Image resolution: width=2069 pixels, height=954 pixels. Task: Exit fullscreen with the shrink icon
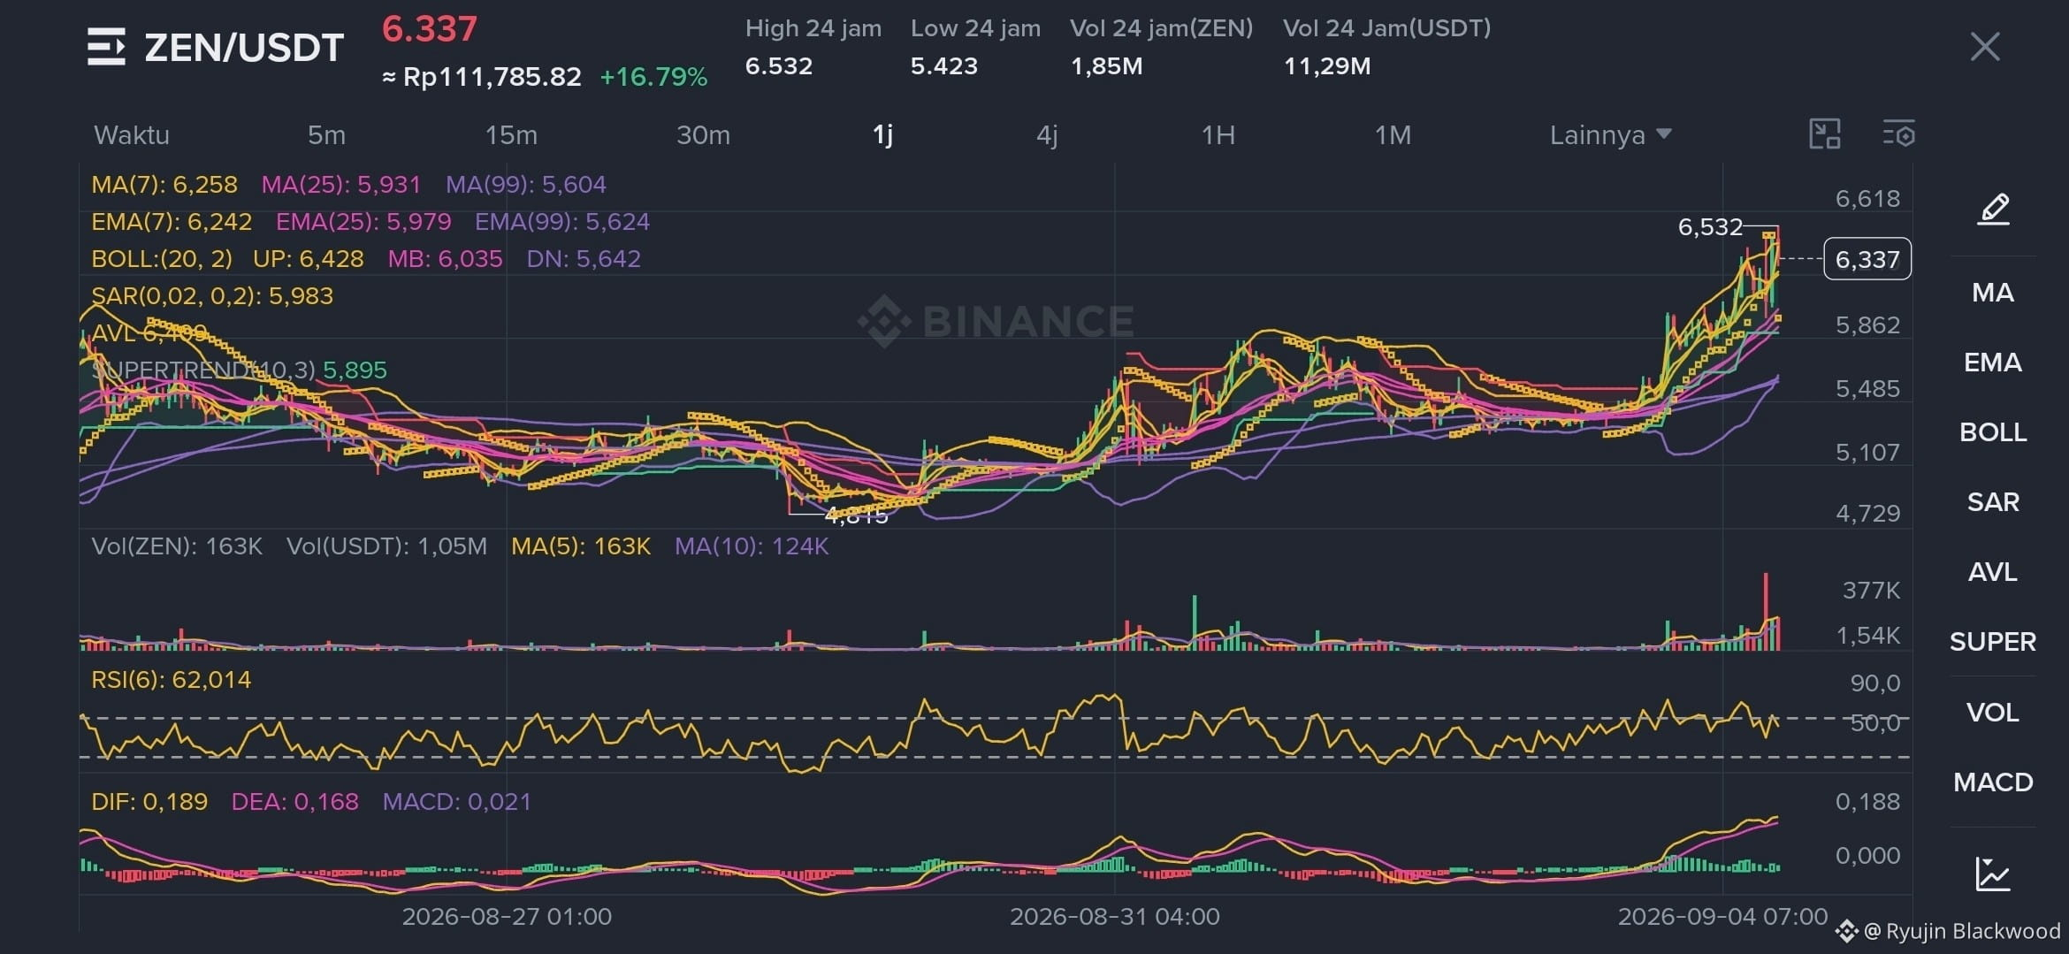click(1825, 134)
